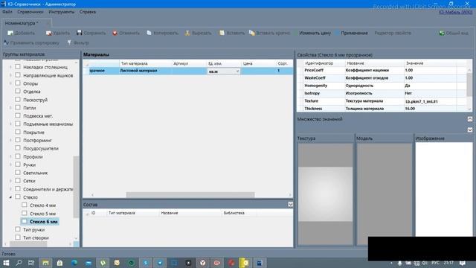Click the Вырезать scissors icon
The width and height of the screenshot is (476, 268).
pyautogui.click(x=187, y=33)
